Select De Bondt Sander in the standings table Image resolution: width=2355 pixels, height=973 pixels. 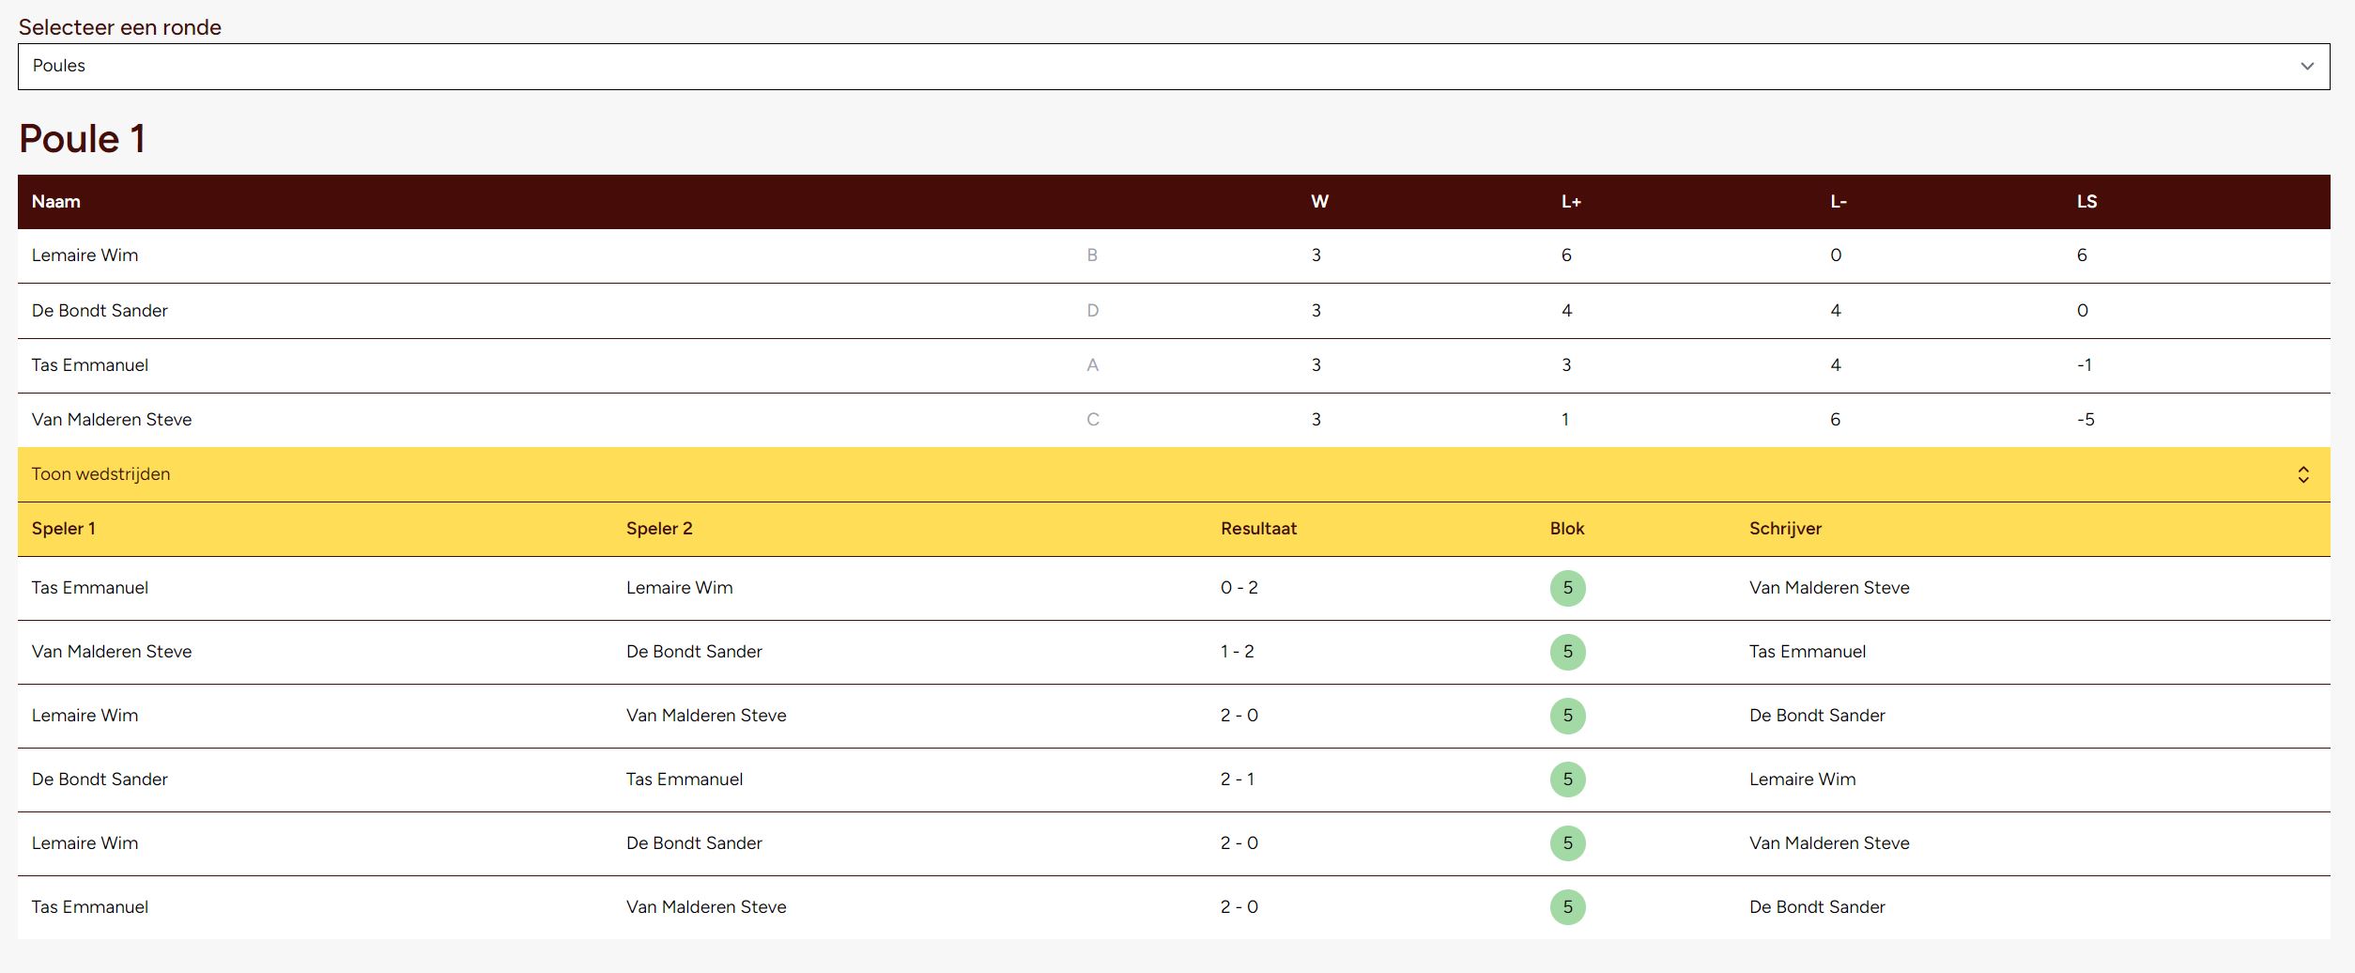100,311
